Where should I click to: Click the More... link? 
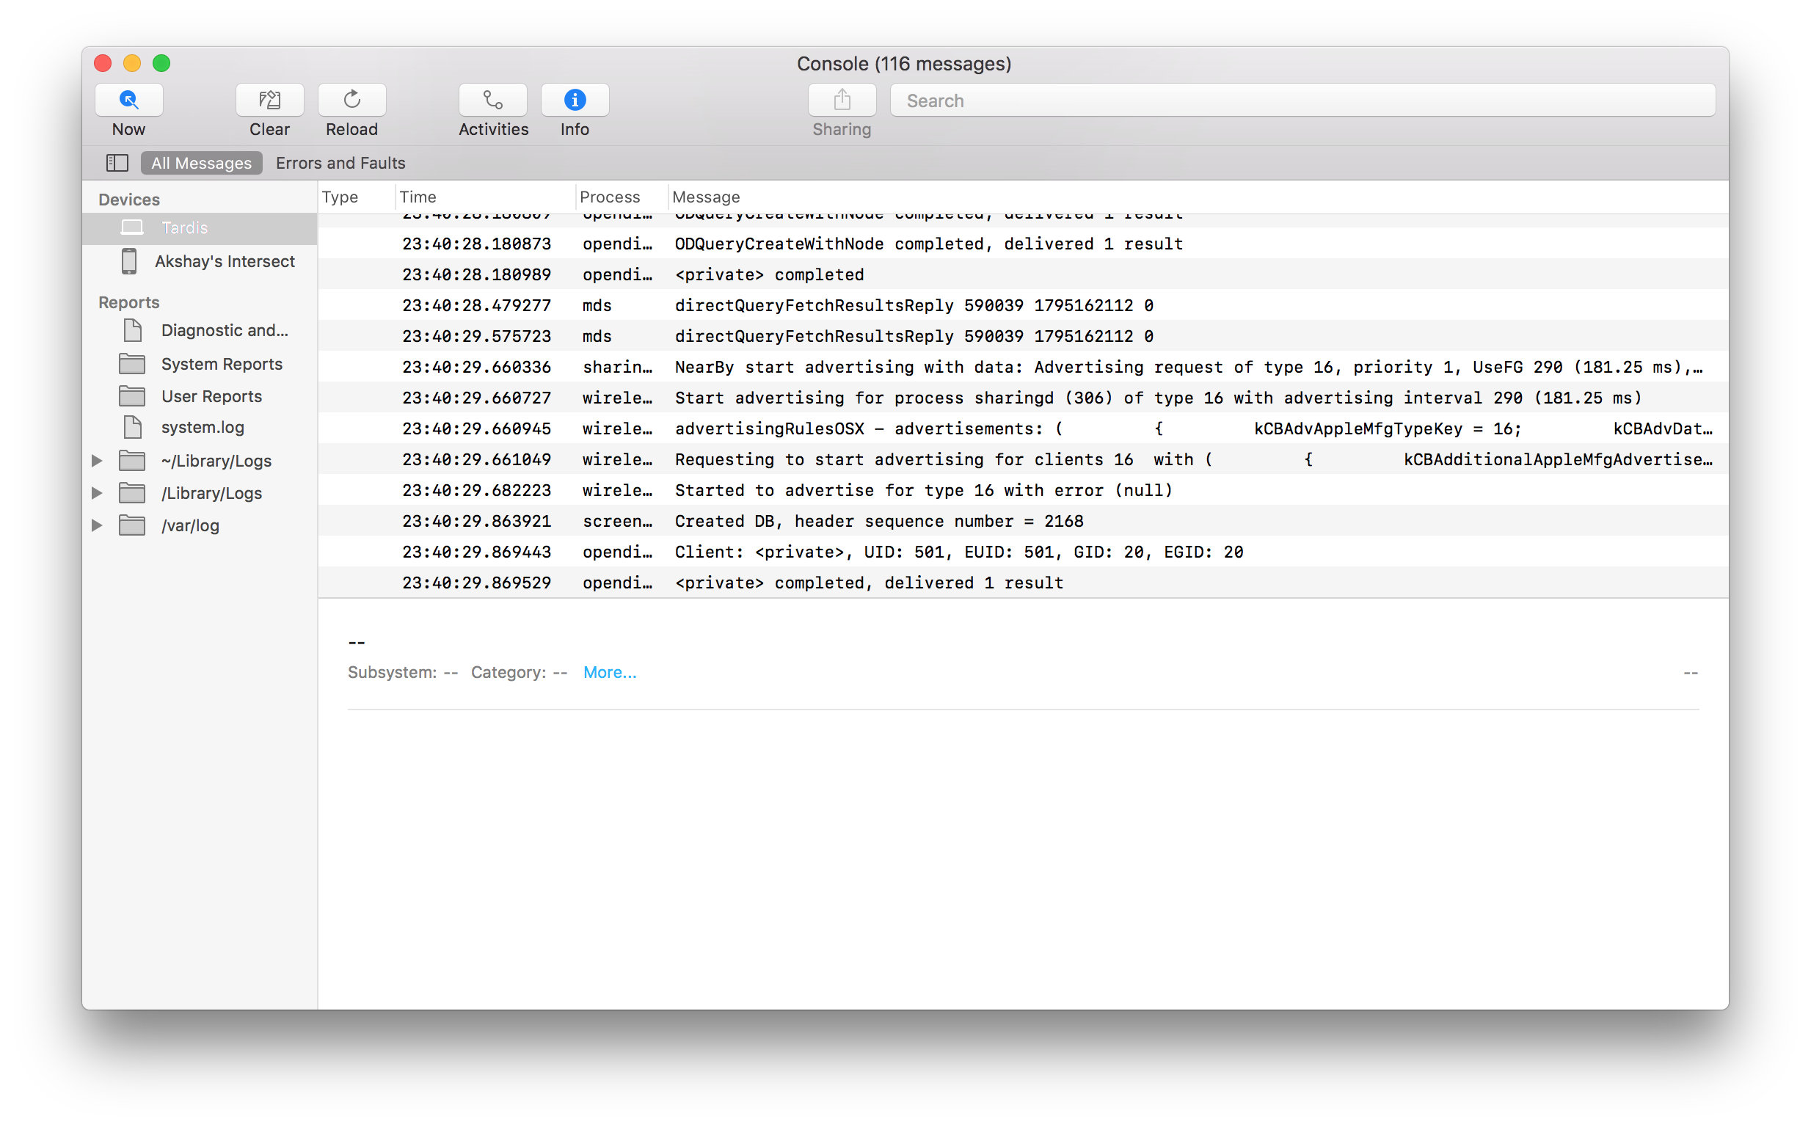tap(609, 672)
